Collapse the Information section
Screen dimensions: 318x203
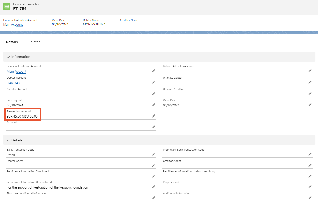8,57
